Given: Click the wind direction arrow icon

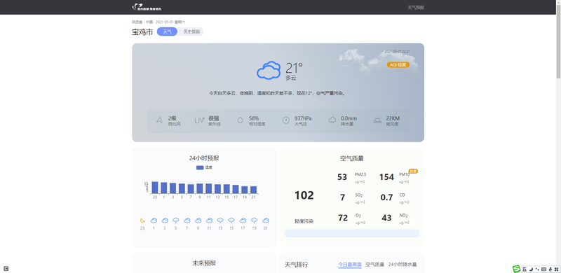Looking at the screenshot, I should click(x=159, y=120).
